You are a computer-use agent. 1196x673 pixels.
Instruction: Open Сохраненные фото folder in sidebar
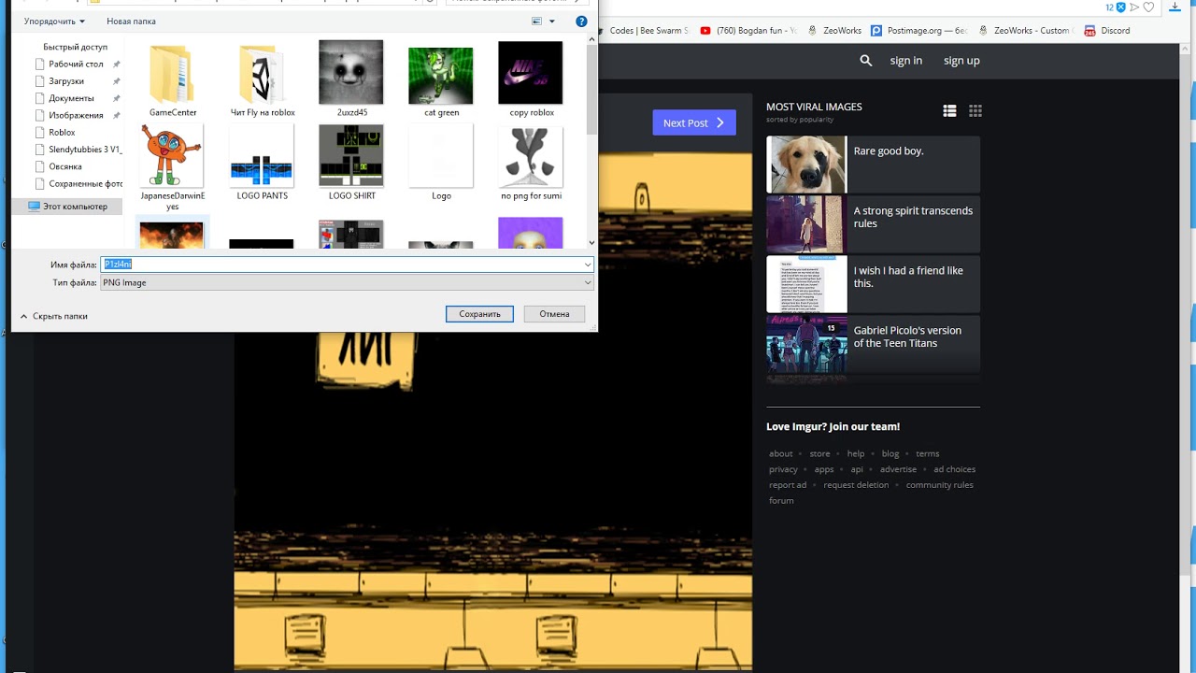pos(85,184)
